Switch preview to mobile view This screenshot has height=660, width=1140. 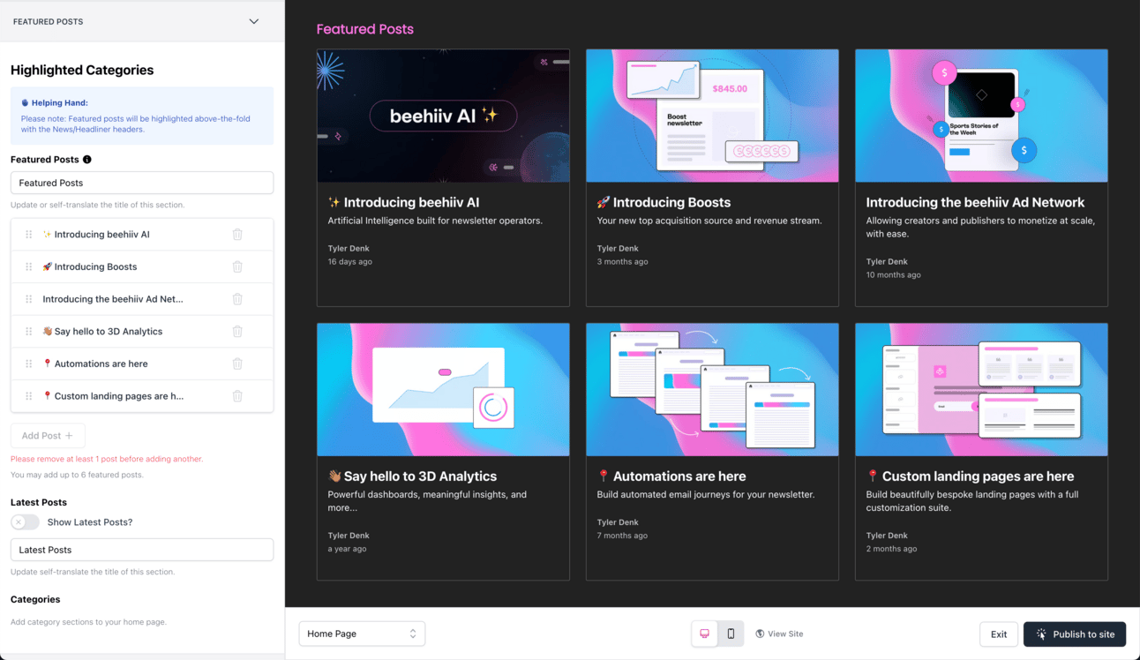point(731,634)
